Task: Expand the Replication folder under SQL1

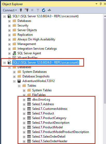Action: point(9,35)
